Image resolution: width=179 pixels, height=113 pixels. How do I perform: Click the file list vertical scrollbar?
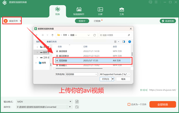[132, 54]
